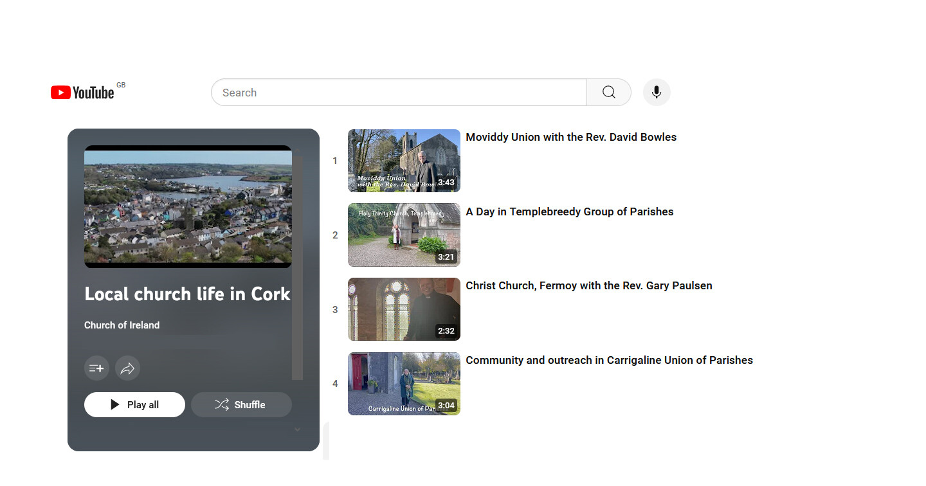
Task: Activate voice search microphone icon
Action: 657,93
